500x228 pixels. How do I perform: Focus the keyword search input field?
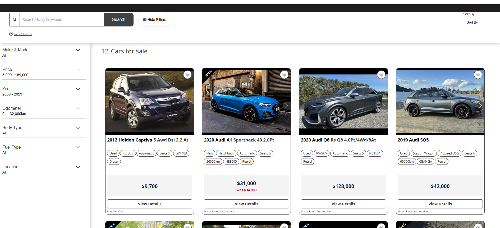pyautogui.click(x=62, y=20)
